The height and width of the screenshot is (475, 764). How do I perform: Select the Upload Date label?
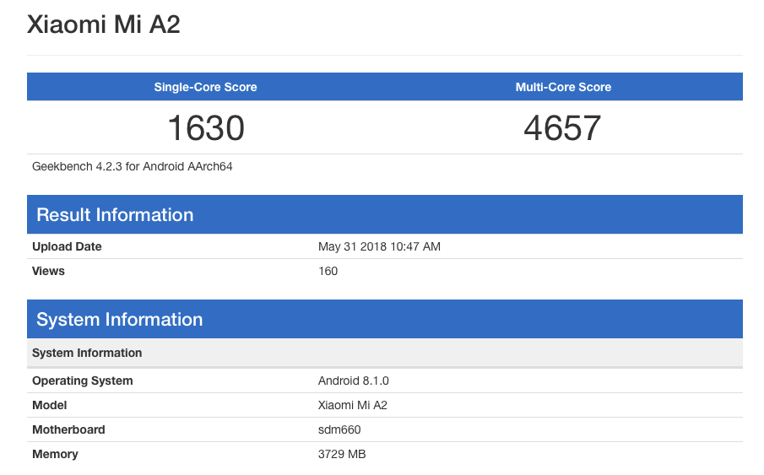pyautogui.click(x=67, y=246)
